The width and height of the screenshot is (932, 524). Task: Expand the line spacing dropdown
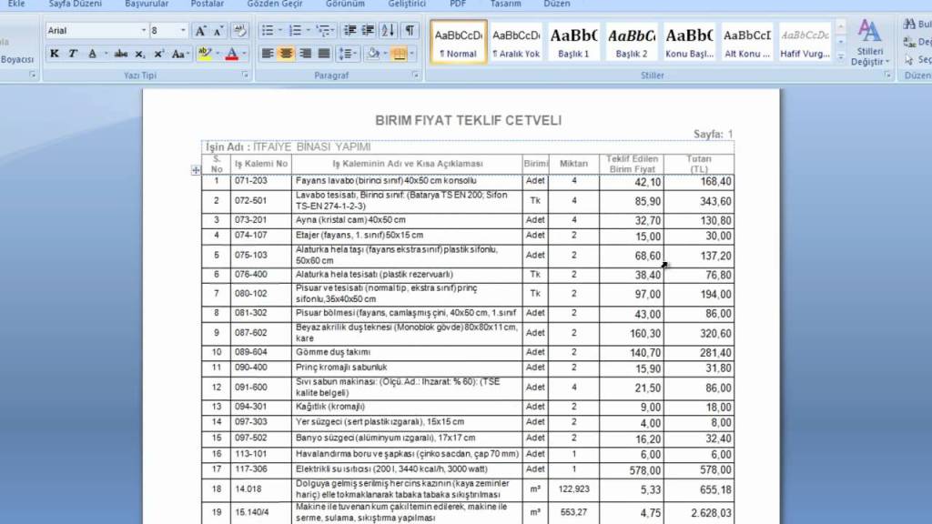tap(349, 54)
